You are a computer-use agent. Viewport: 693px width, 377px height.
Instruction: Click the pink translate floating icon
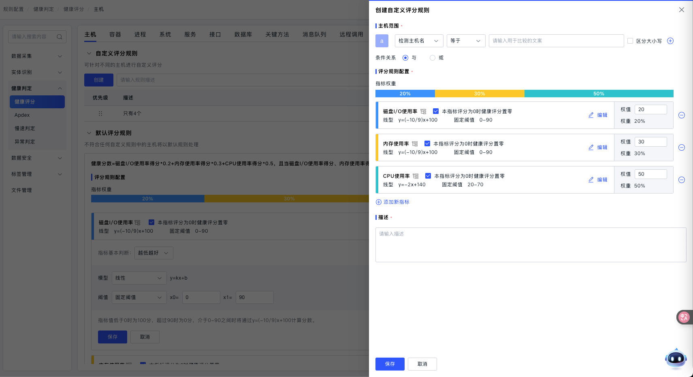click(684, 317)
